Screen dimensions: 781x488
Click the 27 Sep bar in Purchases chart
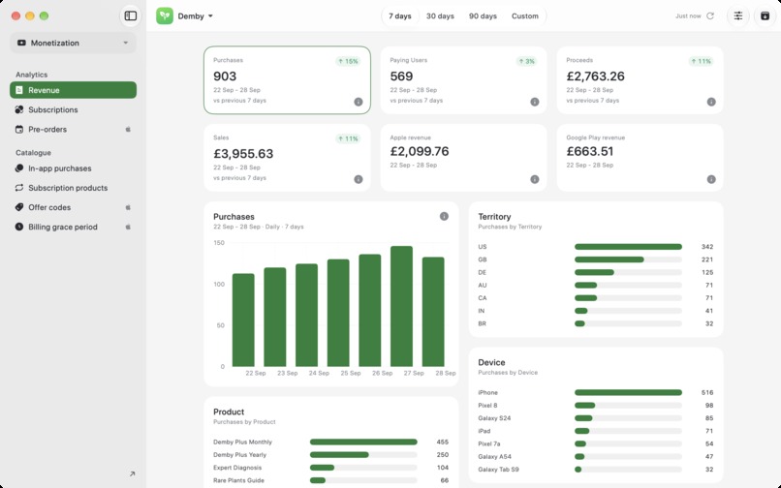tap(401, 306)
